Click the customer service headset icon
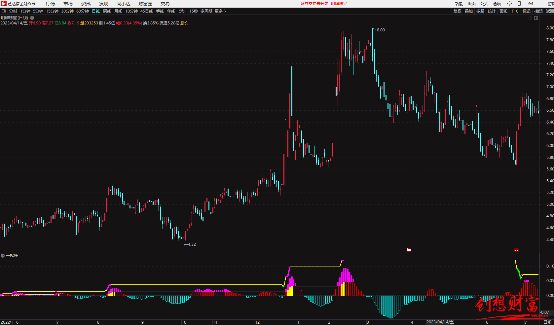This screenshot has height=325, width=554. click(x=509, y=4)
